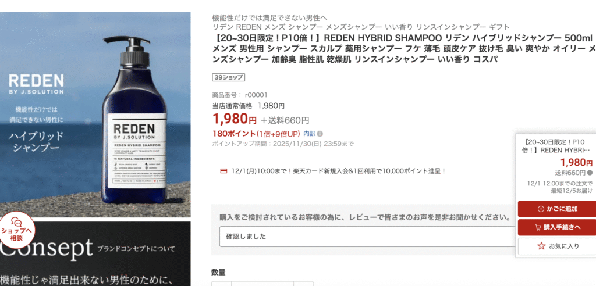Open the ショップへ相談 chat bubble
Viewport: 596px width, 286px height.
coord(17,229)
